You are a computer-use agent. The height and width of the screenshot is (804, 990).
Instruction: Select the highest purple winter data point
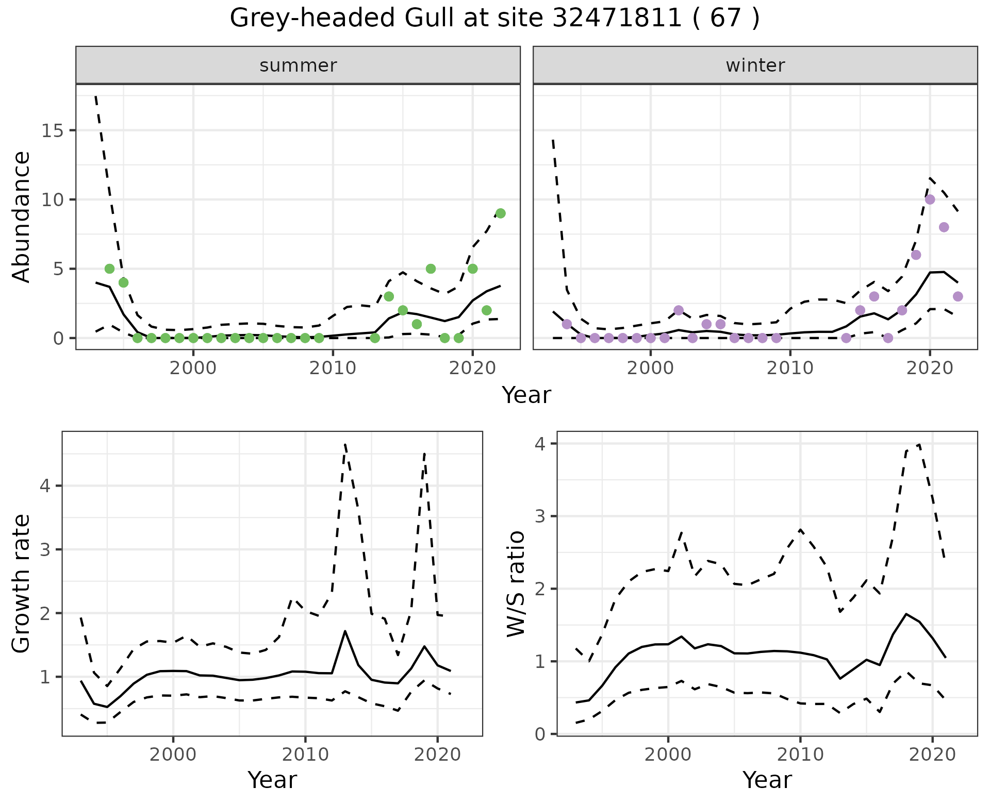[x=930, y=199]
